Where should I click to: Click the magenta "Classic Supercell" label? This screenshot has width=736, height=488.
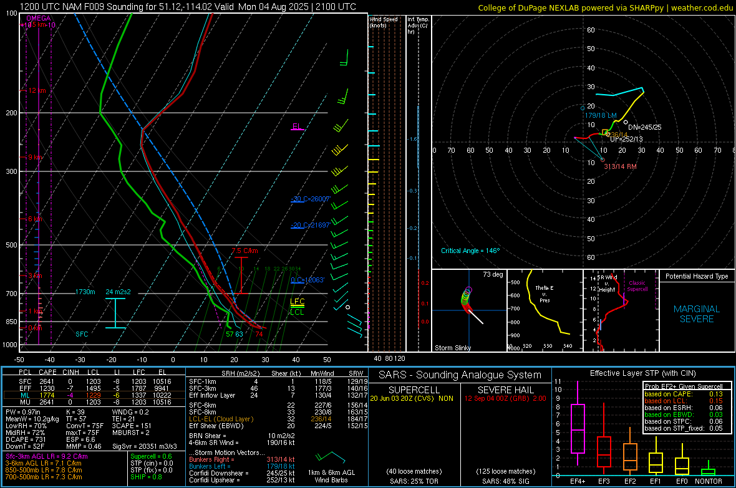637,286
